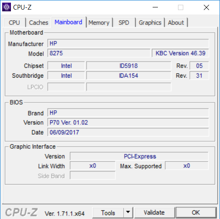Minimize the CPU-Z window
This screenshot has width=220, height=219.
click(155, 7)
